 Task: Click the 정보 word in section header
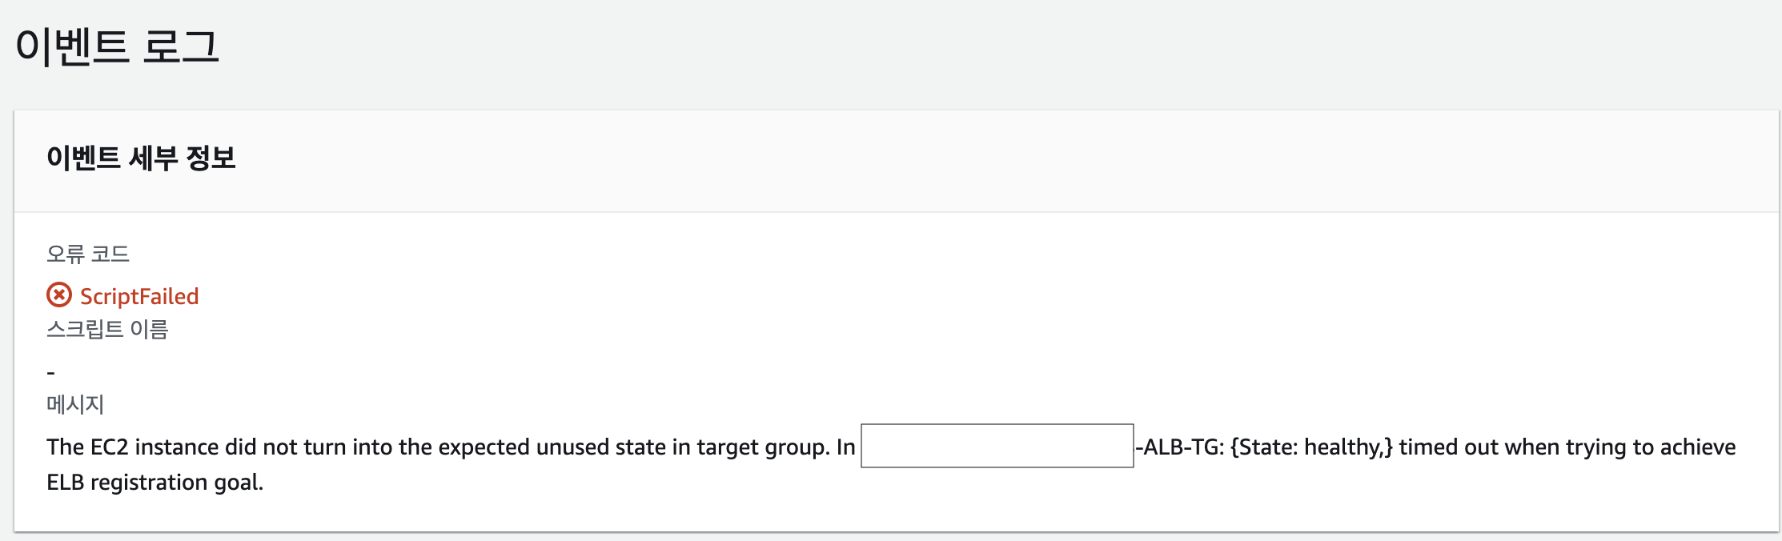point(211,158)
